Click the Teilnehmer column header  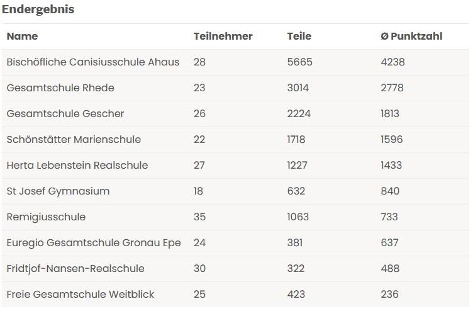click(x=223, y=37)
